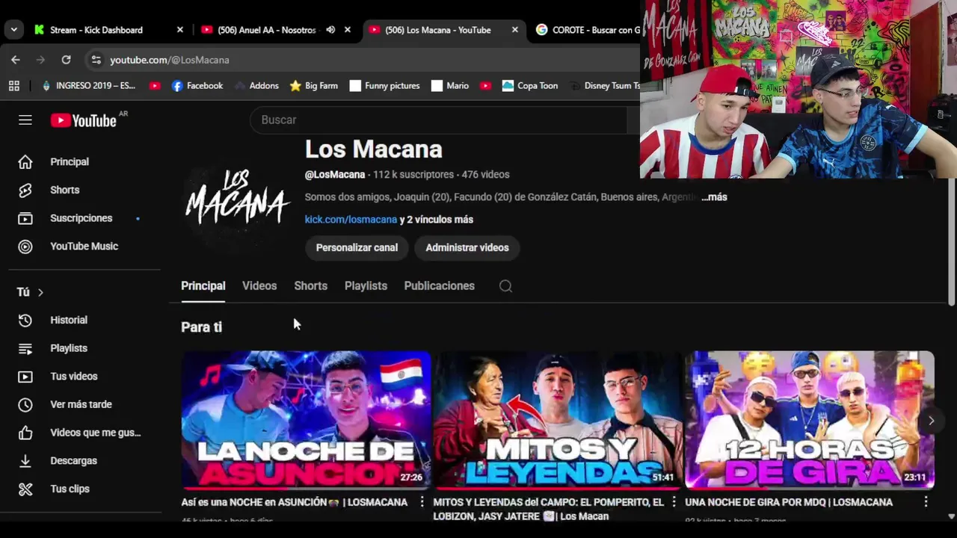The width and height of the screenshot is (957, 538).
Task: Select the channel Videos tab
Action: click(x=259, y=286)
